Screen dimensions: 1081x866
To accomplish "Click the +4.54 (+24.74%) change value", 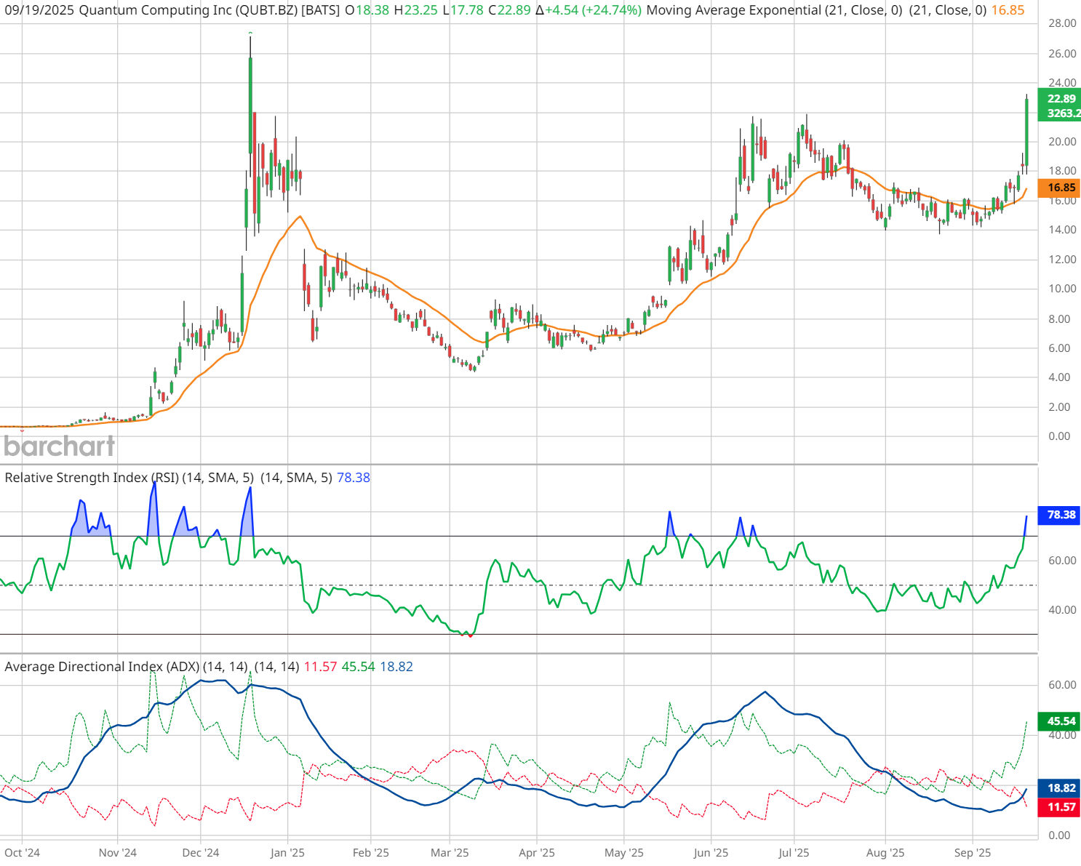I will click(x=594, y=10).
